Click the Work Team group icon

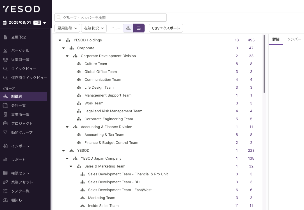coord(79,103)
